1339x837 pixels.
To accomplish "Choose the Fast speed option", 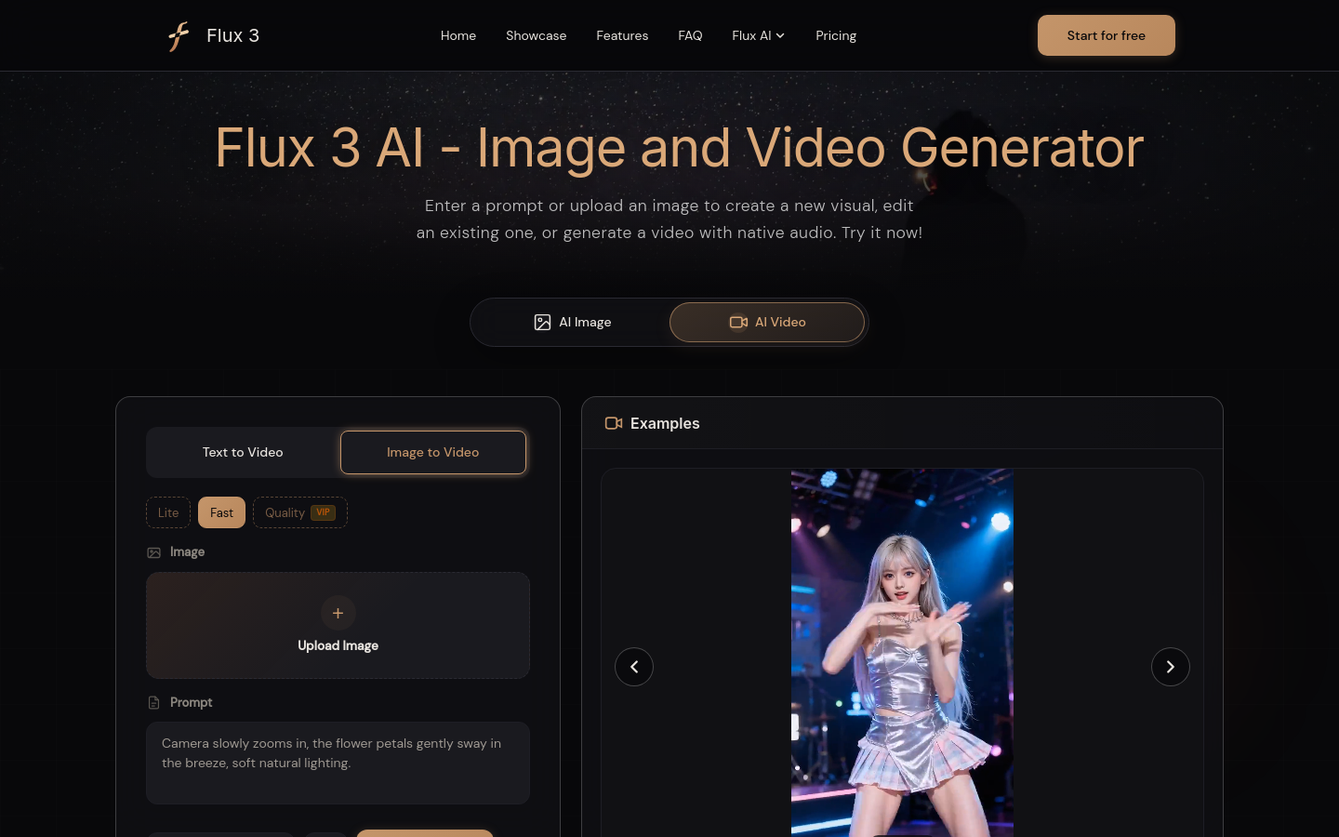I will click(221, 512).
